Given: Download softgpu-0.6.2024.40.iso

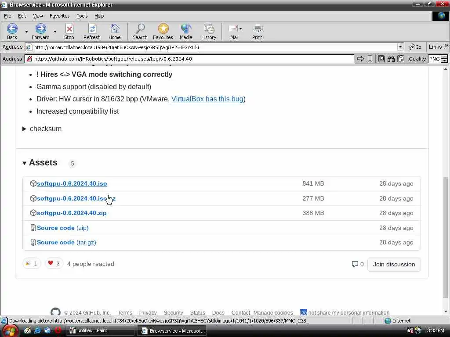Looking at the screenshot, I should coord(72,183).
